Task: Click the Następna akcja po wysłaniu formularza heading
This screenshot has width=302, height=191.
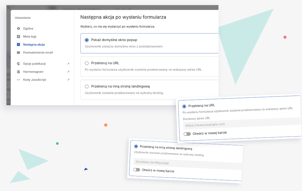Action: tap(123, 17)
